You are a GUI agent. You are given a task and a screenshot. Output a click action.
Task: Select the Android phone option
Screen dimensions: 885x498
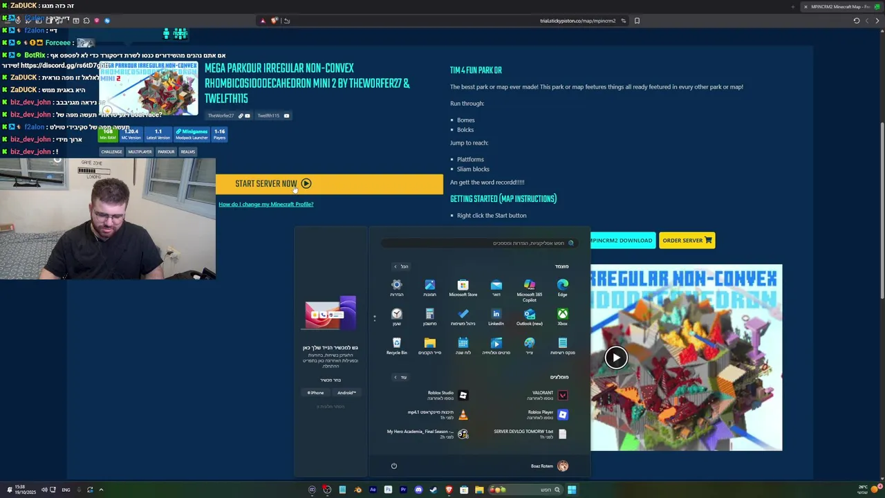tap(346, 393)
